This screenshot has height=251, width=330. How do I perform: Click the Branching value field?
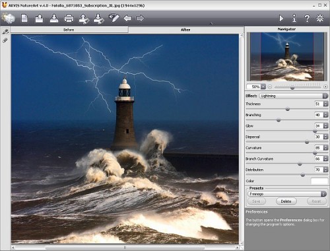tap(319, 115)
